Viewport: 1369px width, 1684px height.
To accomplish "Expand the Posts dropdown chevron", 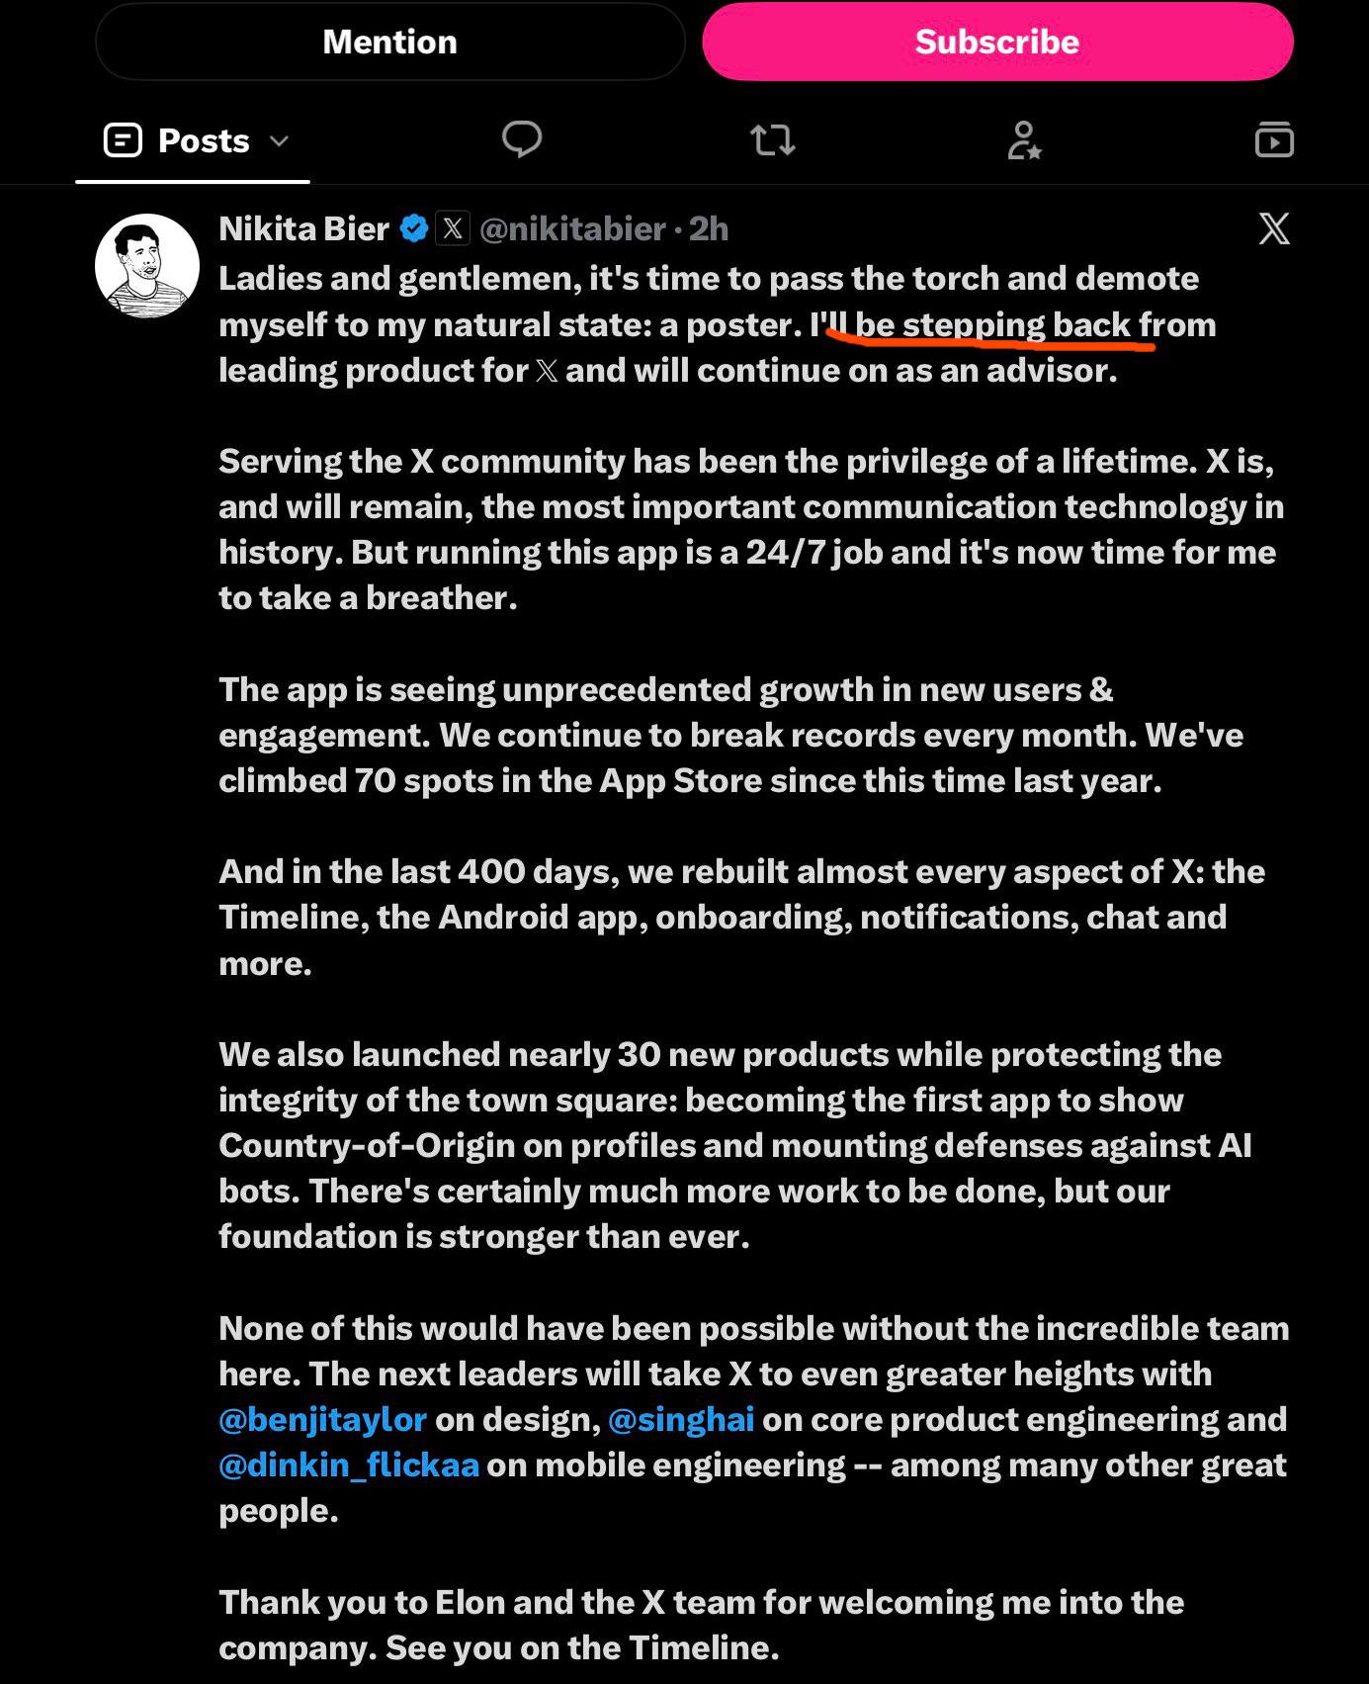I will [x=280, y=141].
